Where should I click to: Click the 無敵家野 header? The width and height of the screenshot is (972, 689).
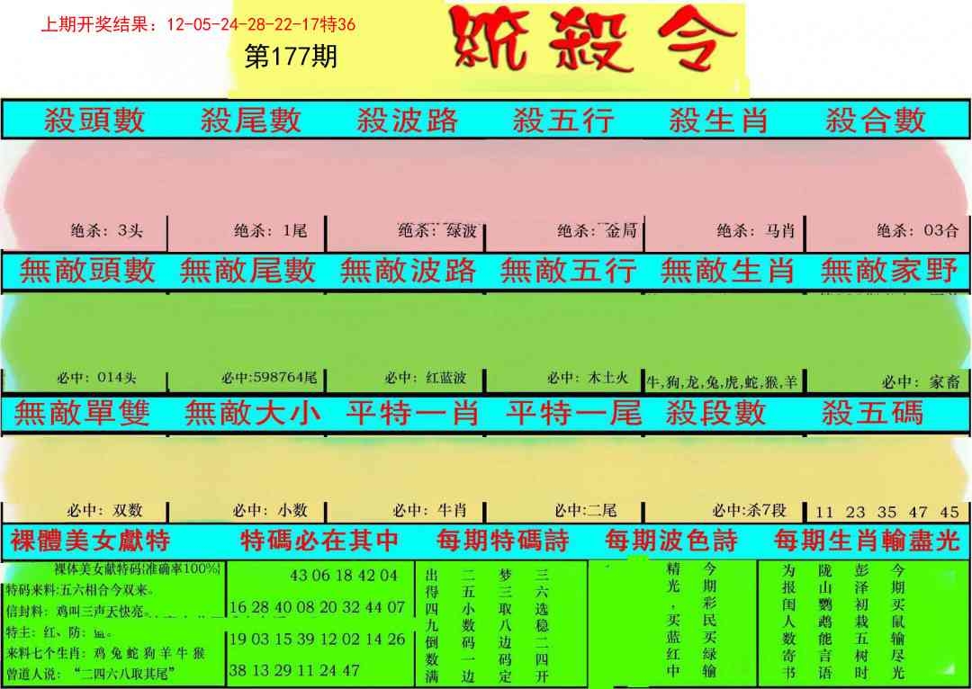click(x=889, y=271)
